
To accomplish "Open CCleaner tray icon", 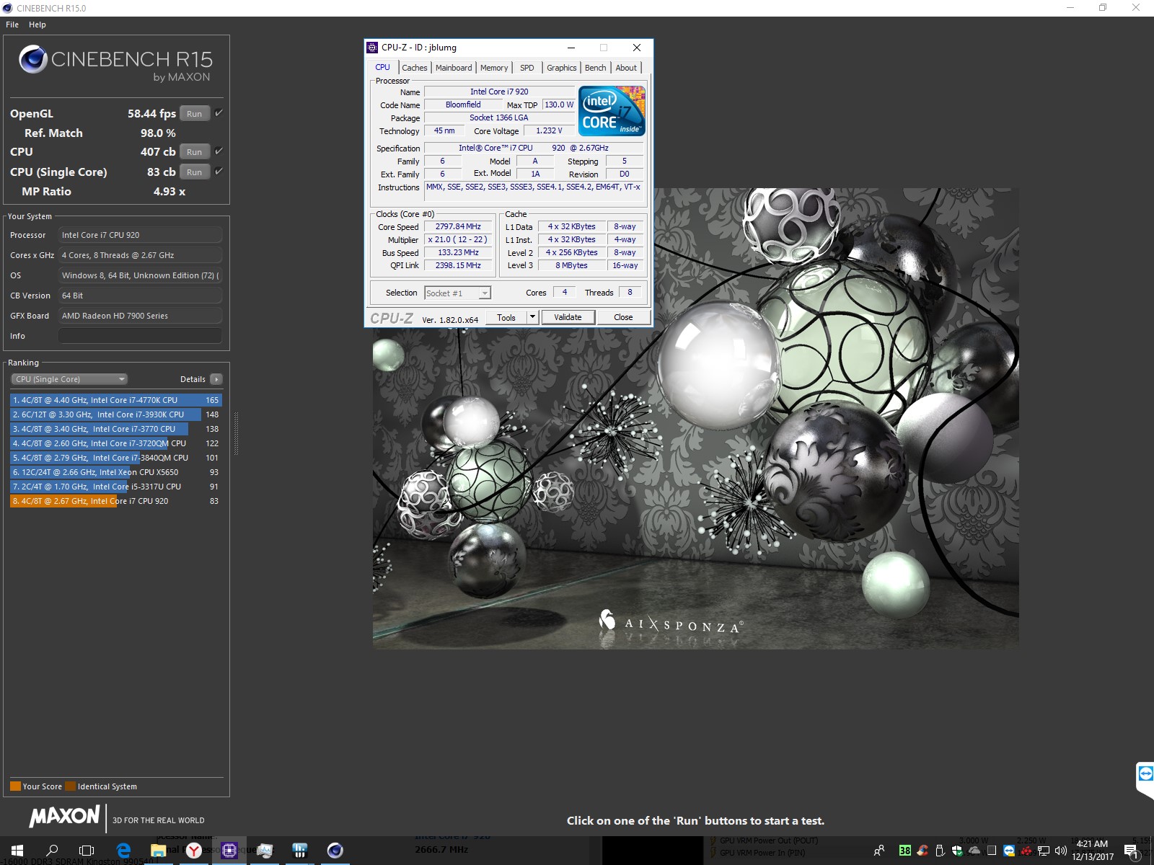I will (922, 851).
